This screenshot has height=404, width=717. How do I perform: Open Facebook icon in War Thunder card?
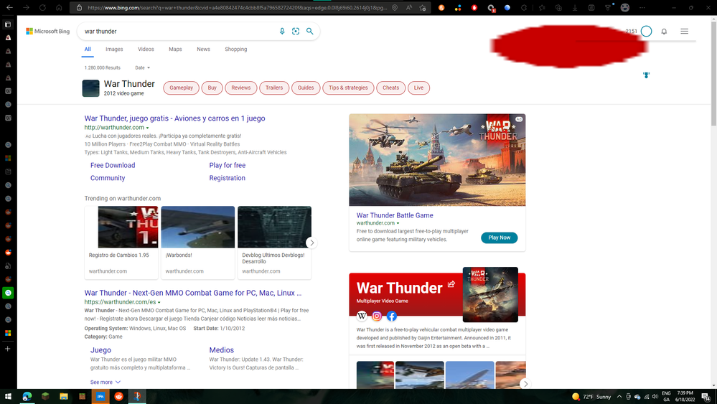(x=392, y=316)
